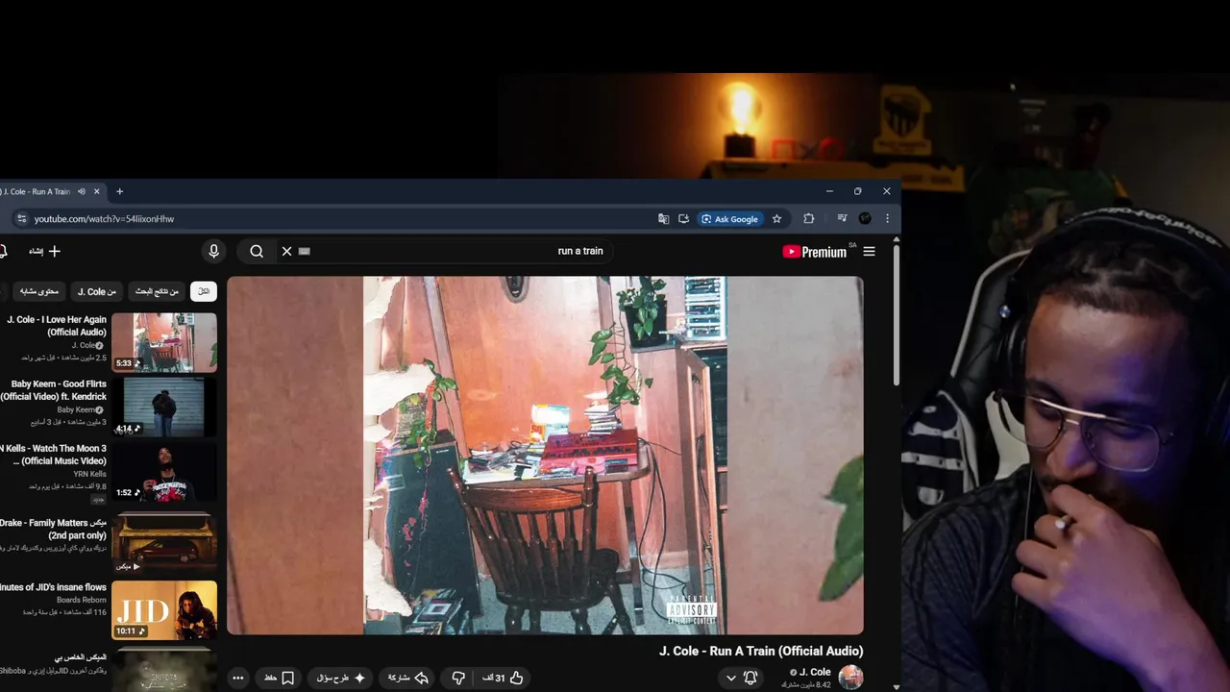1230x692 pixels.
Task: Maximize the Chrome window
Action: pyautogui.click(x=857, y=191)
